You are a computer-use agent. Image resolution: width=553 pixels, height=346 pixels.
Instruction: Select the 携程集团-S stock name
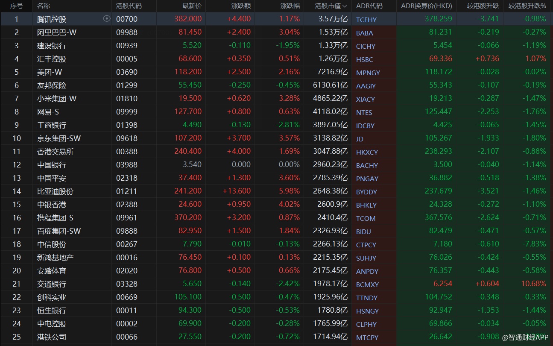click(x=55, y=218)
